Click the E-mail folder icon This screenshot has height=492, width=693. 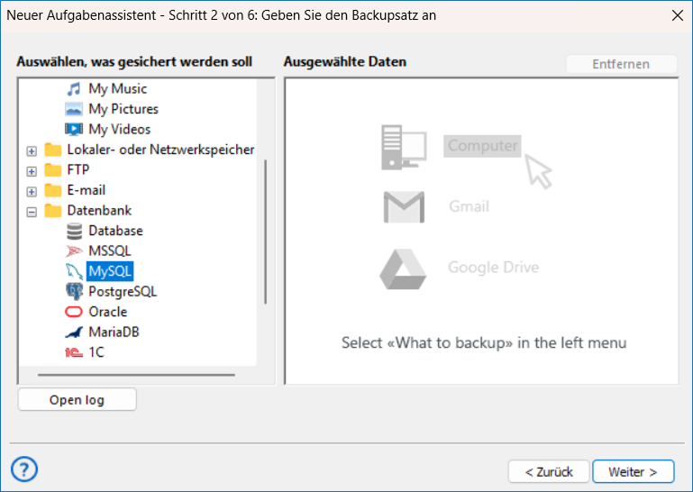coord(53,190)
